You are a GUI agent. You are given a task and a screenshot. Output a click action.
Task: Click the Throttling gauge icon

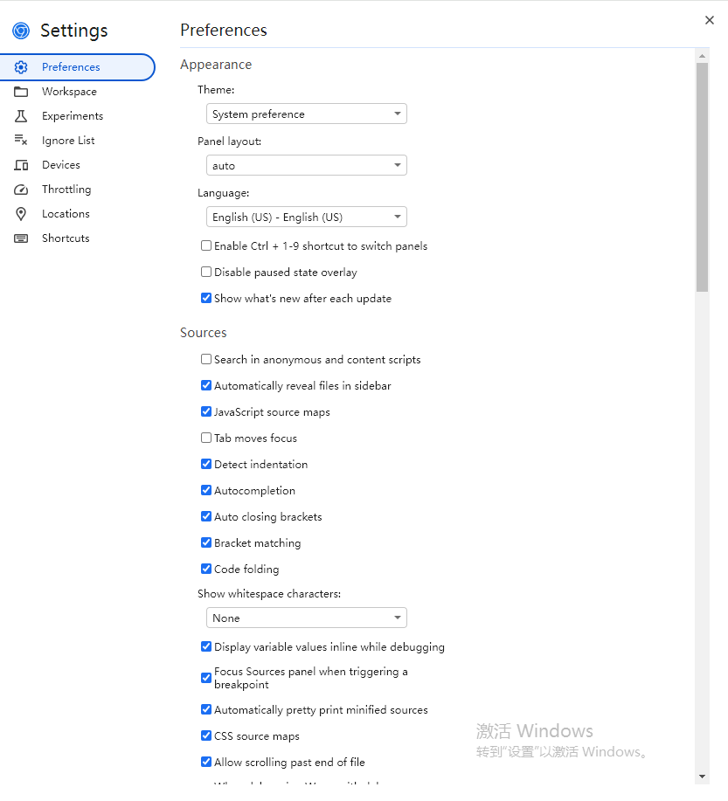tap(21, 190)
